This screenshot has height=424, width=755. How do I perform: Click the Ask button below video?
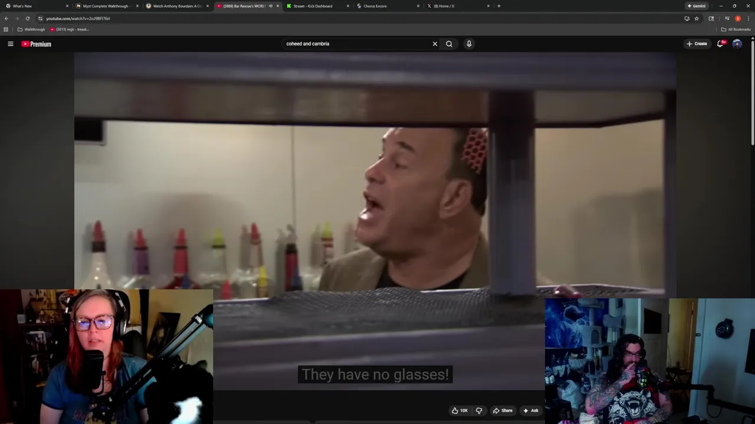530,410
